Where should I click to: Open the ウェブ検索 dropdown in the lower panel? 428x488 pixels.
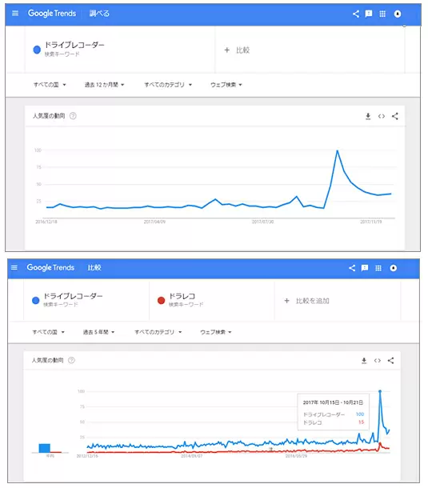point(216,332)
